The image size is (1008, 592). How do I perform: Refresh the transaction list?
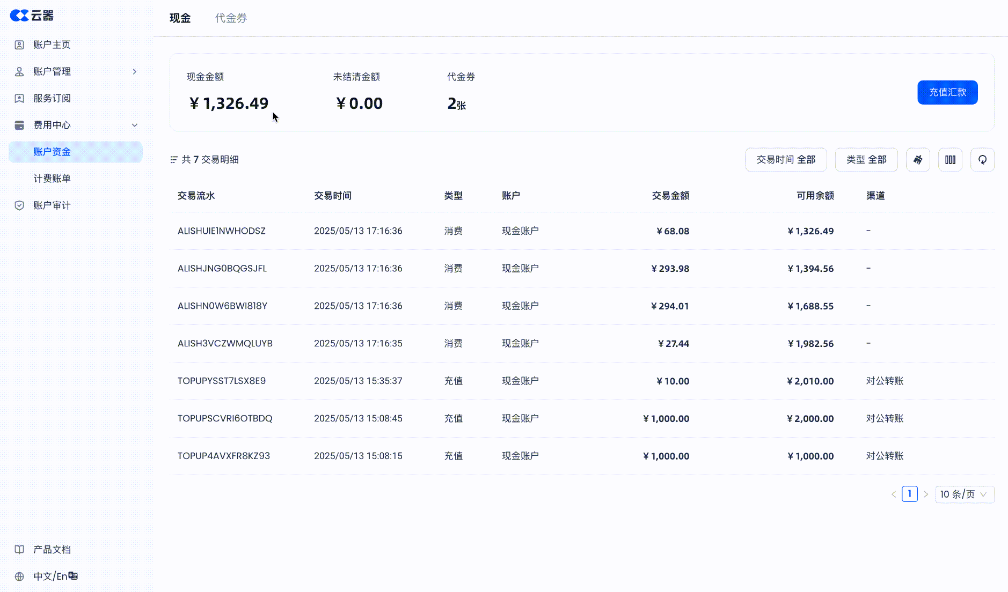click(x=982, y=160)
